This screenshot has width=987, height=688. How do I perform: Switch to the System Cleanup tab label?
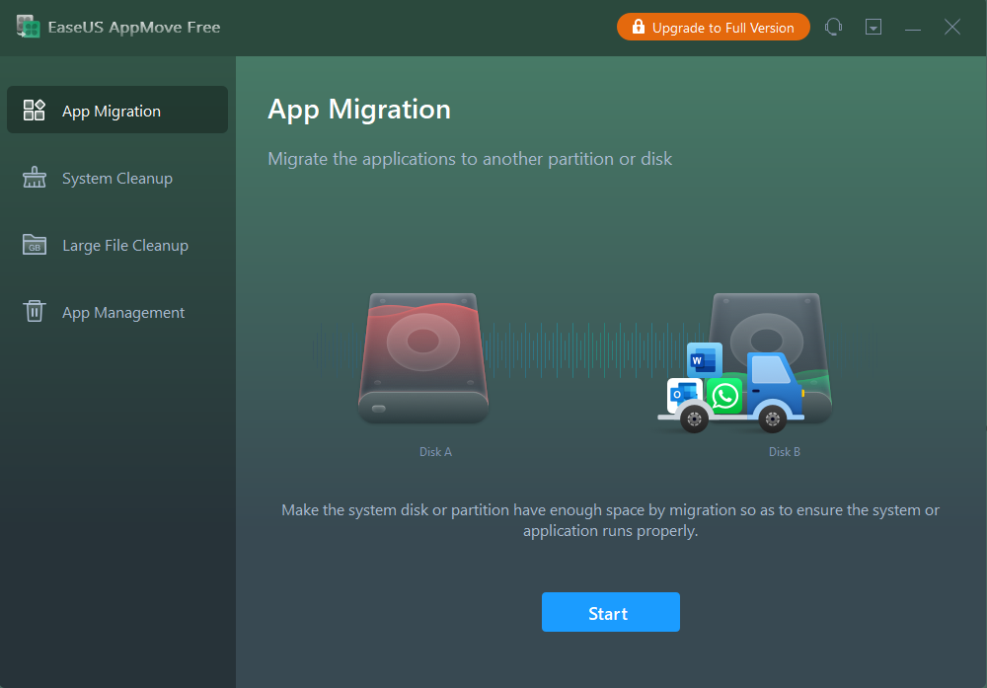[116, 179]
